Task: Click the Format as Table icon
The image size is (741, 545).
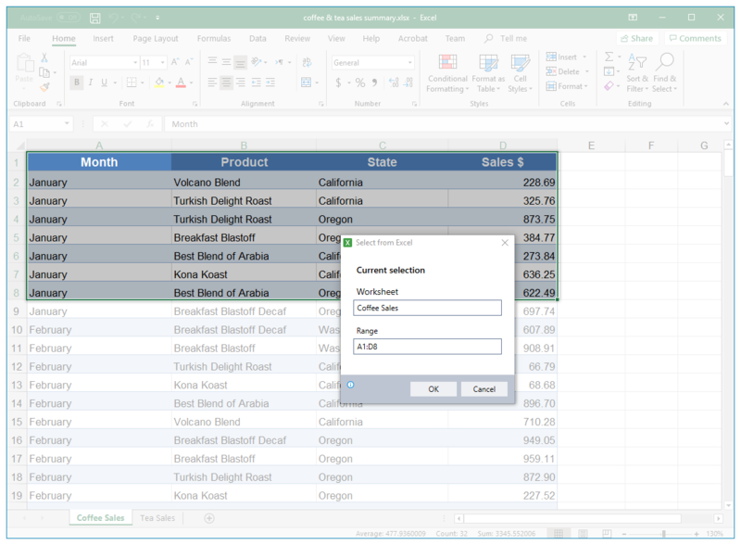Action: click(x=488, y=63)
